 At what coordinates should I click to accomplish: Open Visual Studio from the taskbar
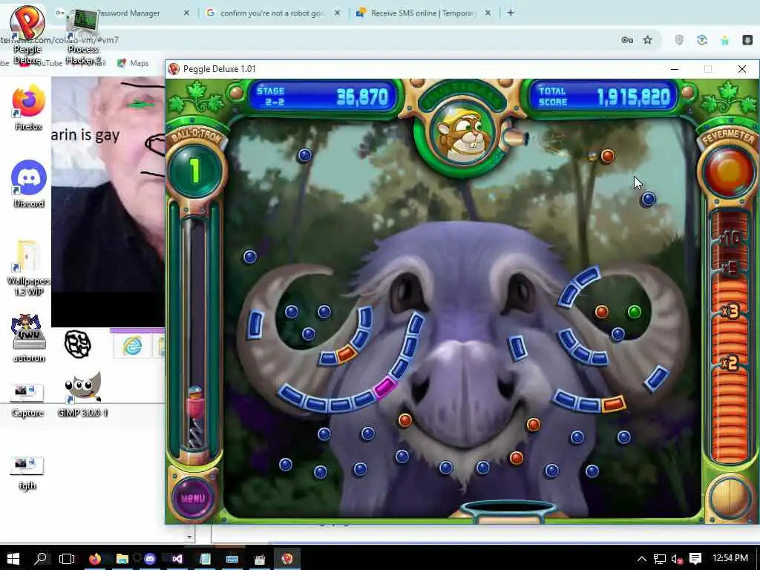click(177, 559)
